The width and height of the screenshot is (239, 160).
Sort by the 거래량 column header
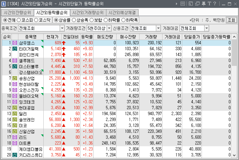(x=151, y=37)
